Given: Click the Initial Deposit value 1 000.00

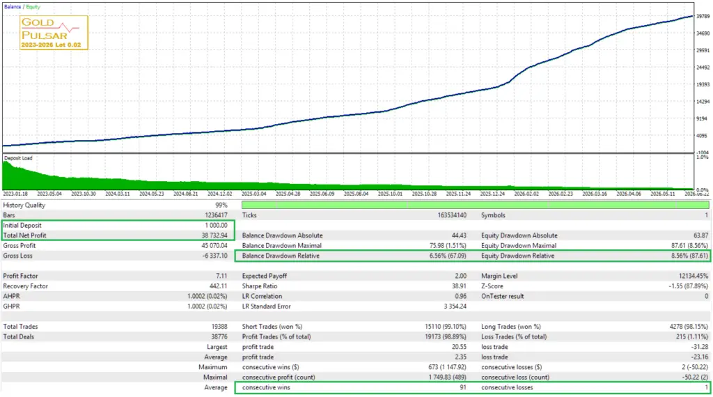Looking at the screenshot, I should tap(216, 225).
